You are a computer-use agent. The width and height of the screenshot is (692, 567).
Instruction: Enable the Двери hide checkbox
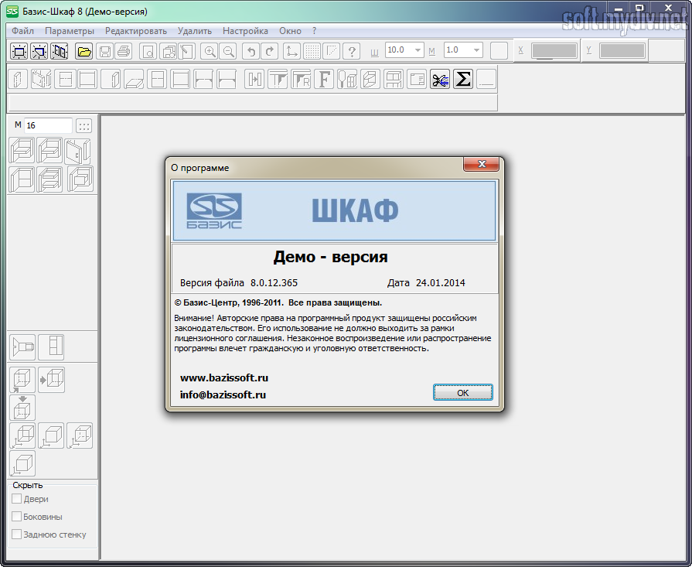tap(17, 499)
